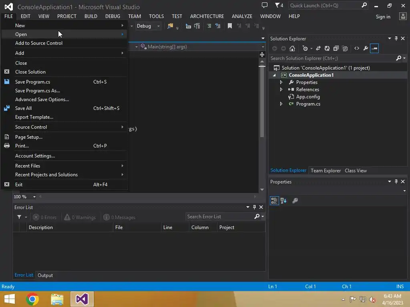Click the Sign in link
Screen dimensions: 410x307
point(383,16)
